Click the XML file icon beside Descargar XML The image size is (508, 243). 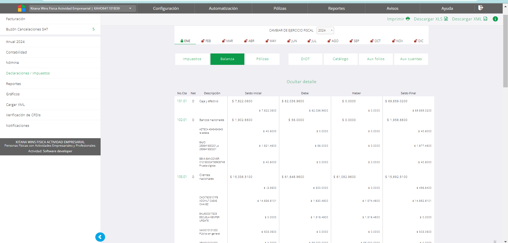click(485, 19)
